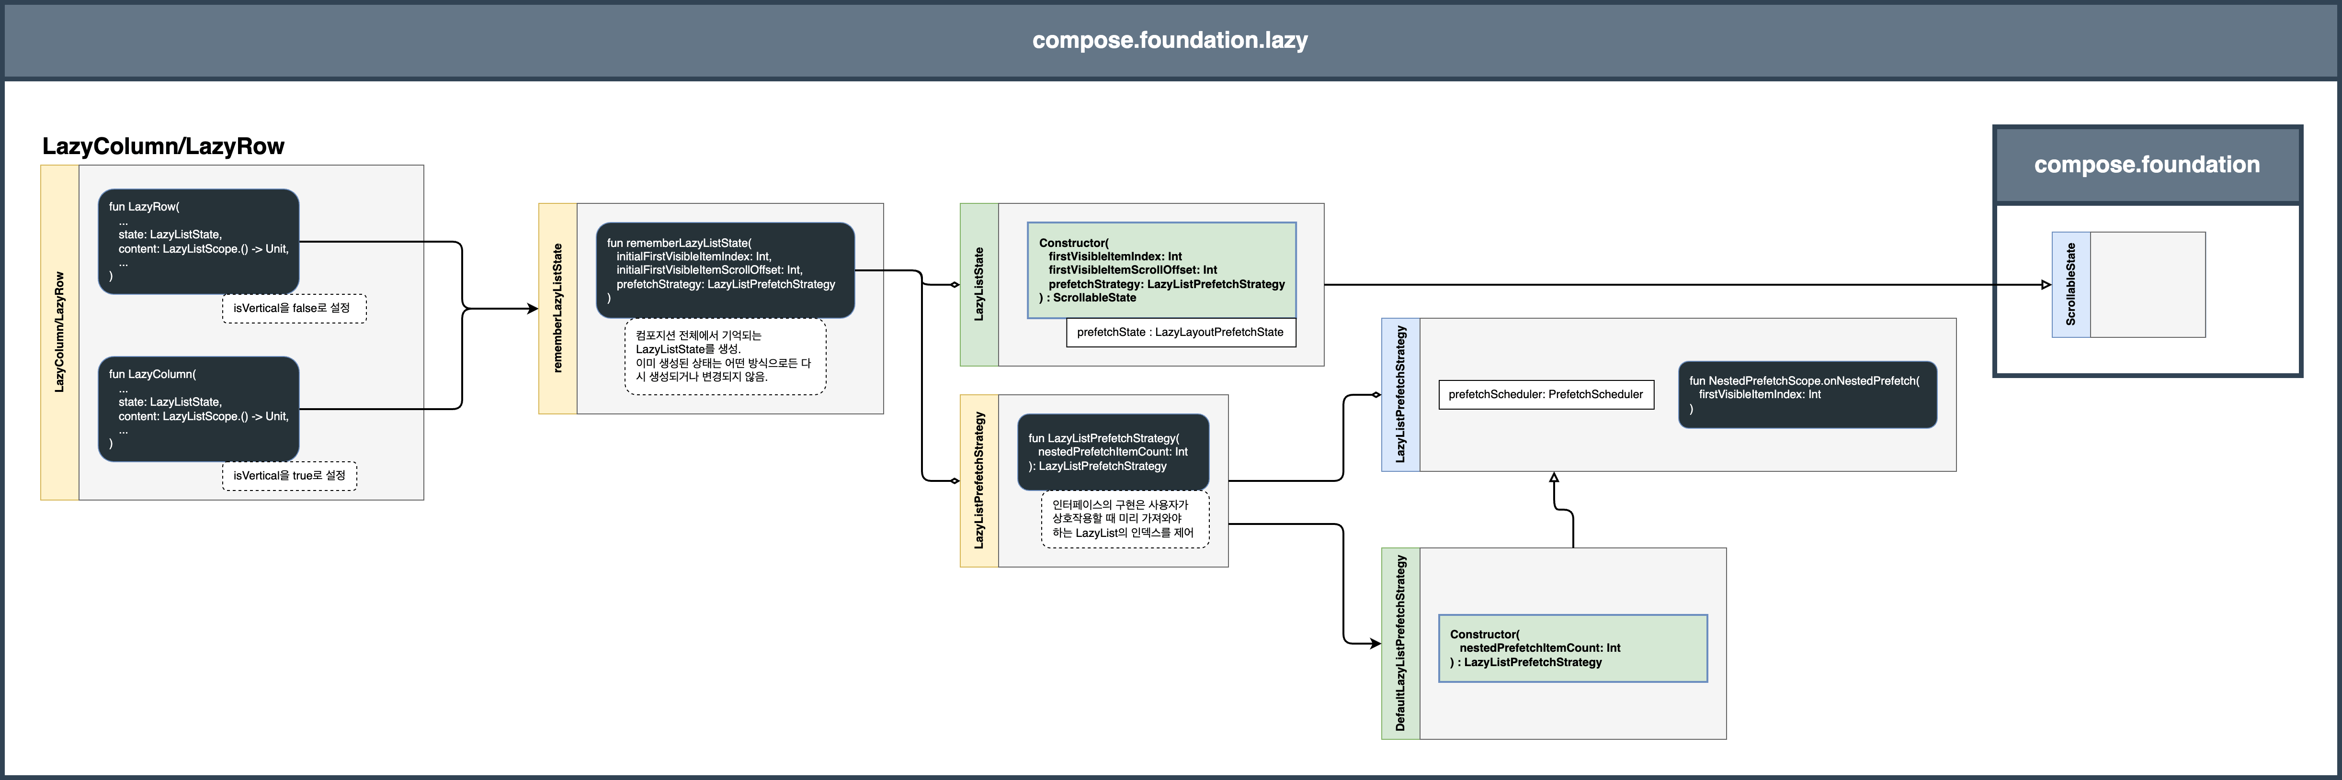Select the LazyListState Constructor green box
This screenshot has height=780, width=2342.
tap(1161, 270)
